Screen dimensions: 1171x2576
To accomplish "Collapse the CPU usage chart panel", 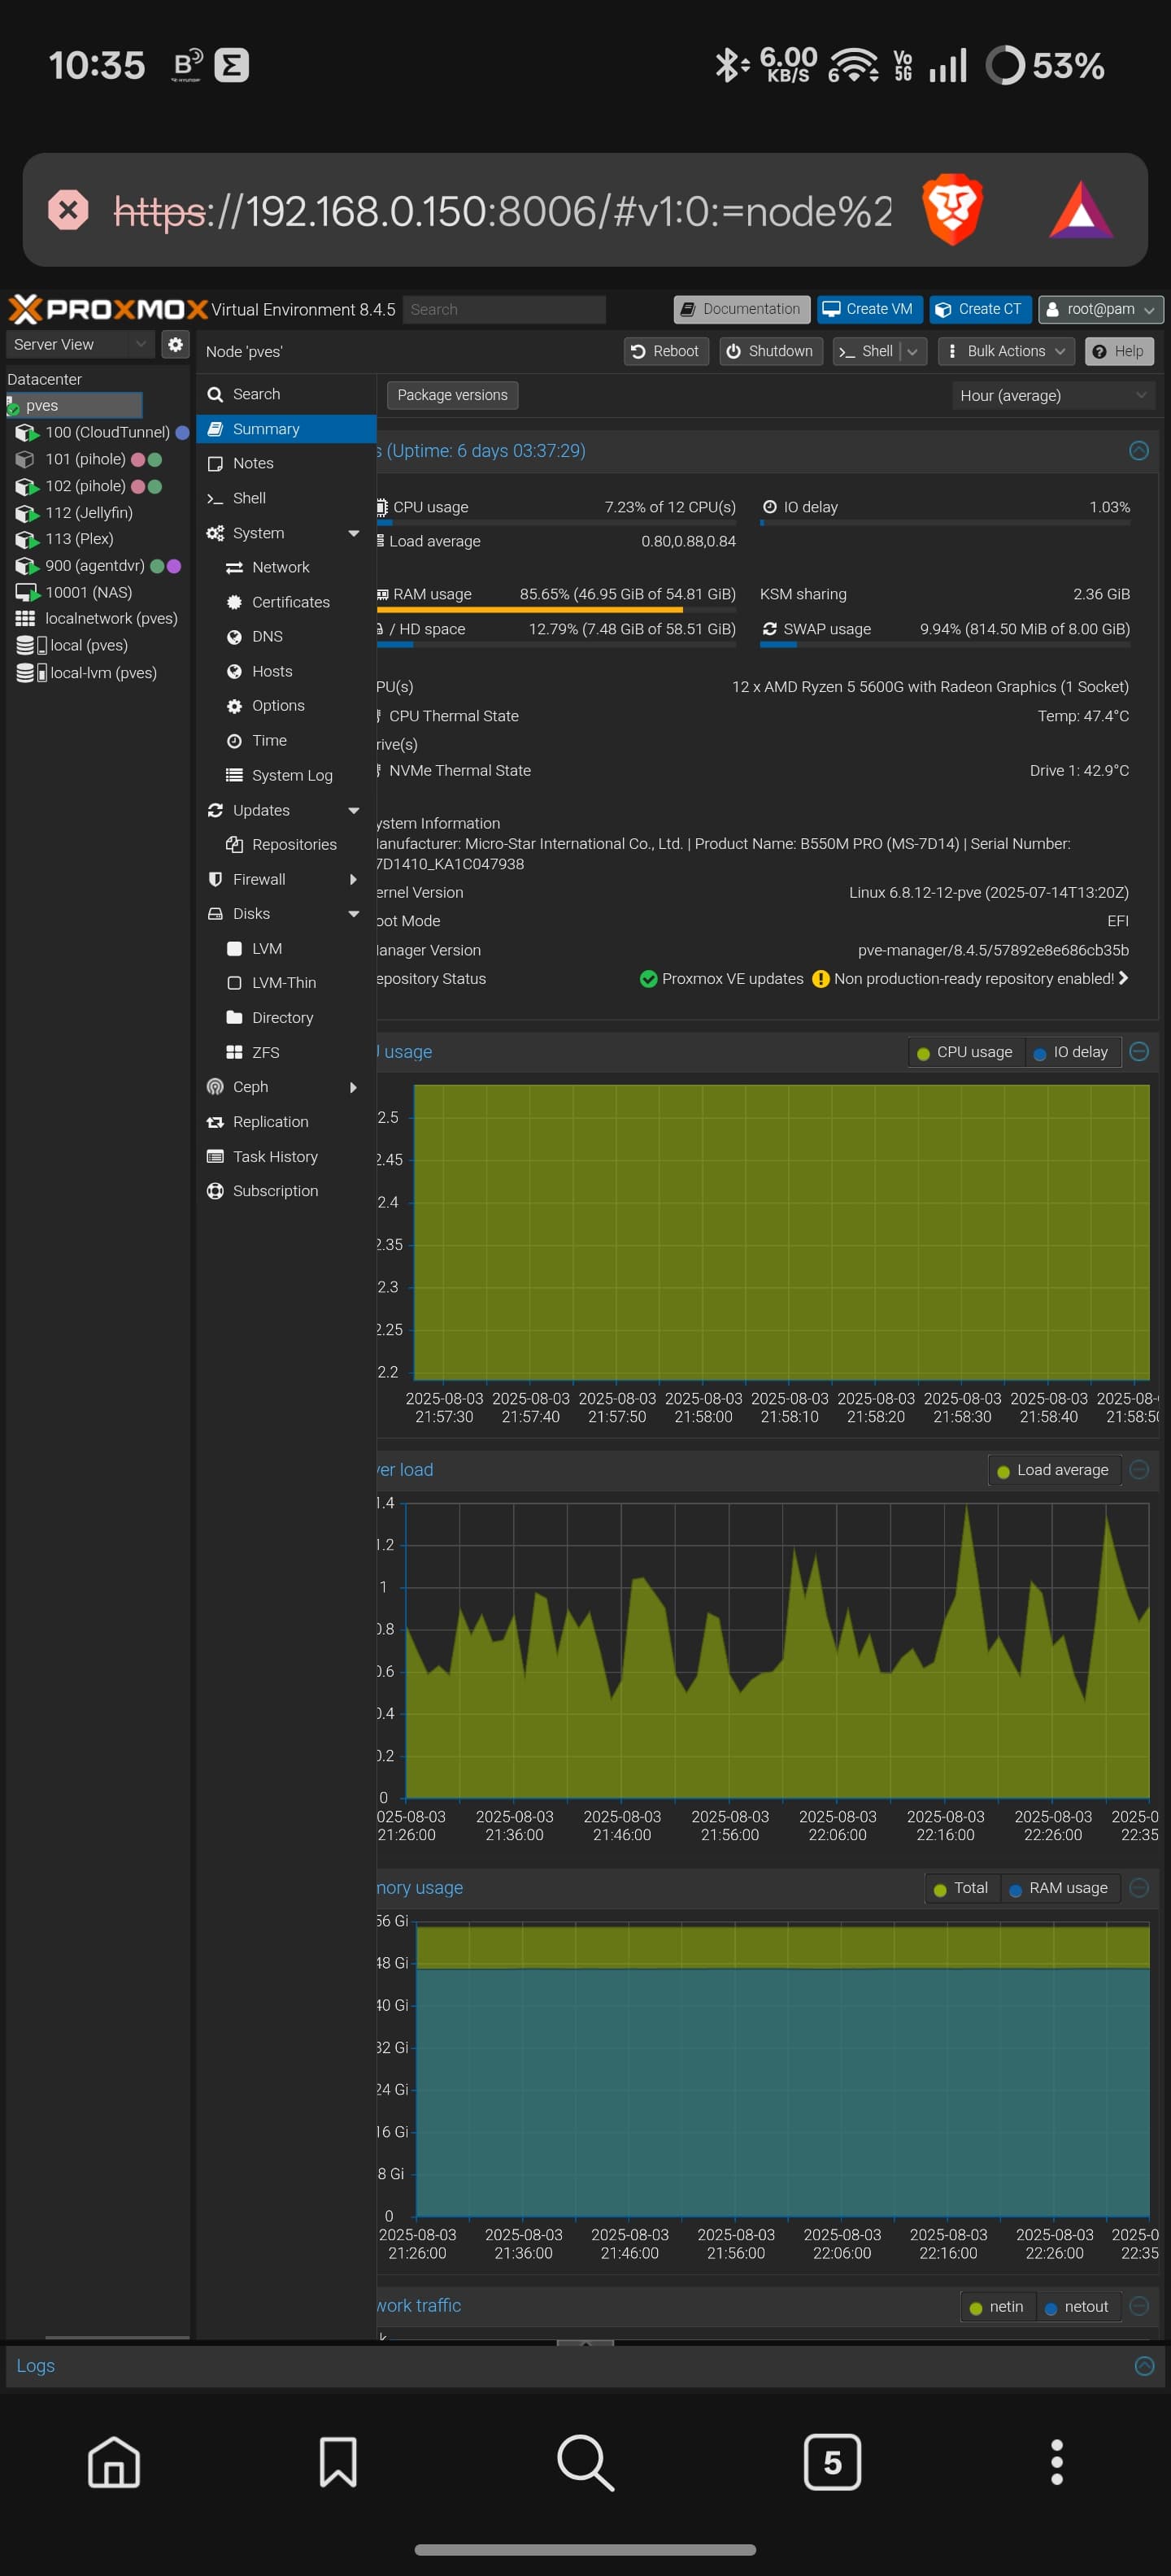I will (x=1138, y=1051).
